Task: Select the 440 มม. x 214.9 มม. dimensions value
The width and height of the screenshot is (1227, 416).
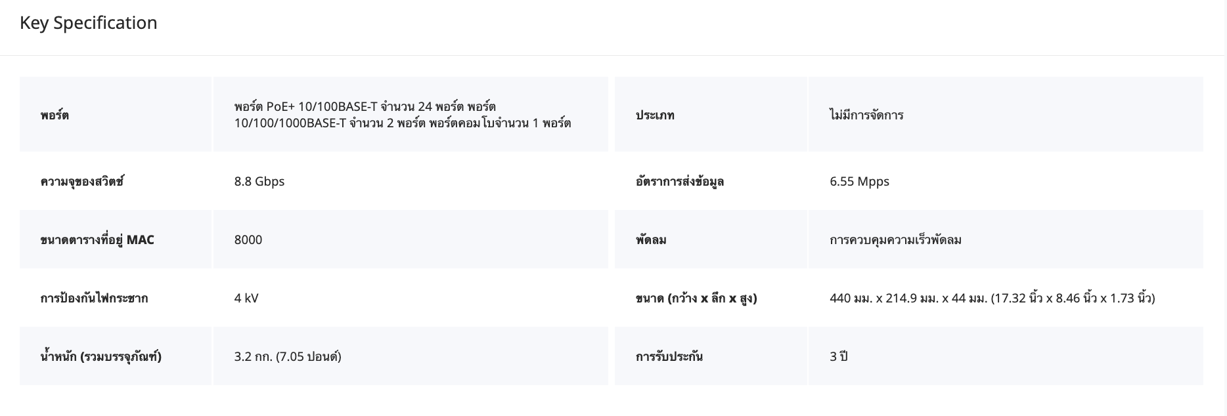Action: click(992, 298)
